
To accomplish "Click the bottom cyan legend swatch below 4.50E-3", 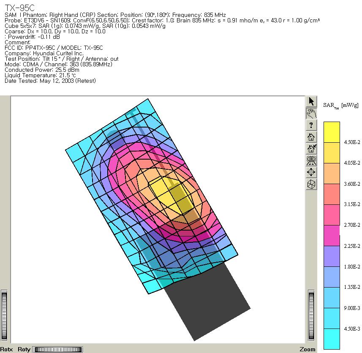I will tap(332, 339).
